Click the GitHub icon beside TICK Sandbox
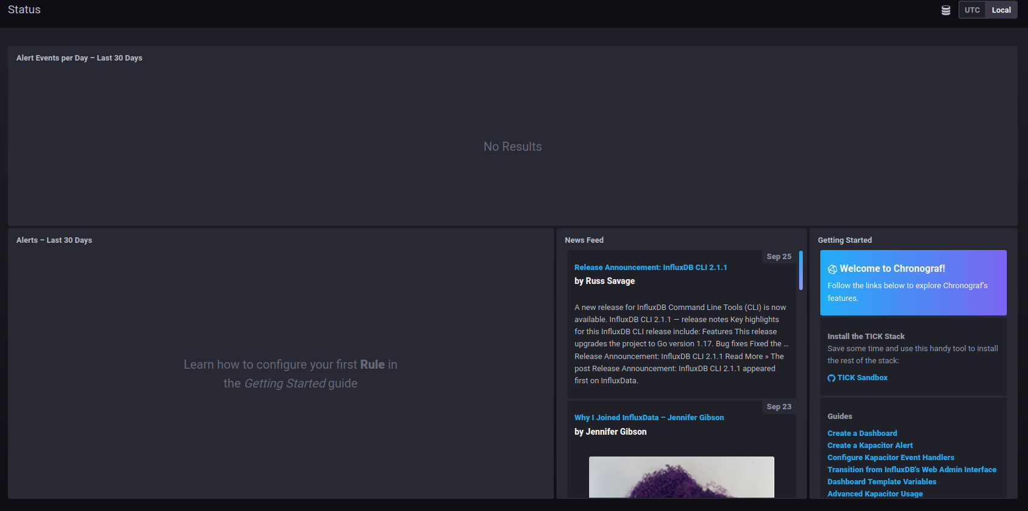Screen dimensions: 1028x511 point(831,378)
